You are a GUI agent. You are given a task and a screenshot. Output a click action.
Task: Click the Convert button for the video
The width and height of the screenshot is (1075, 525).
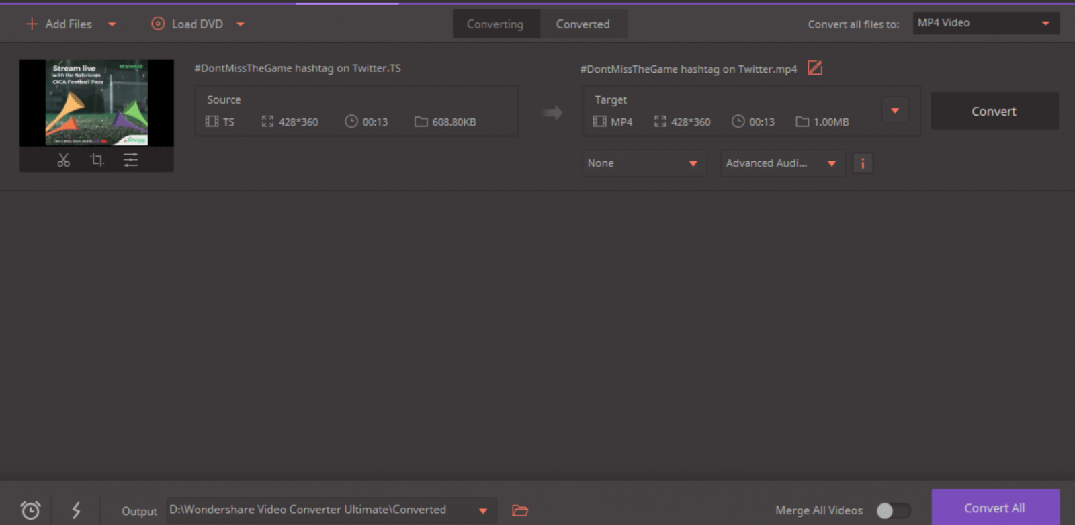click(994, 112)
